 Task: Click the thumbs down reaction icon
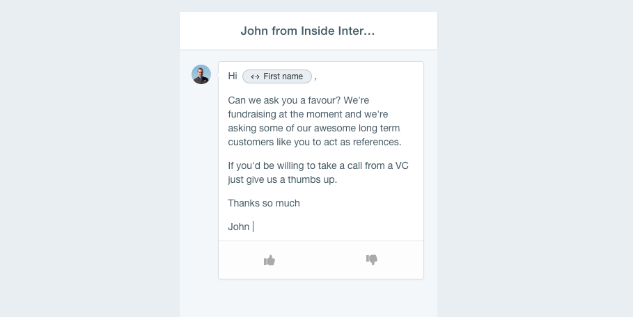click(372, 260)
